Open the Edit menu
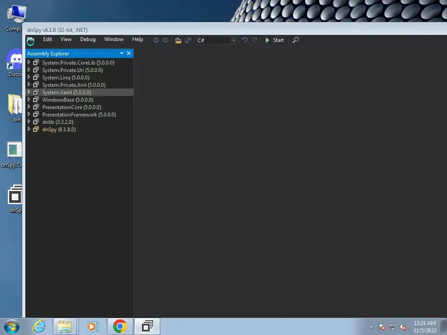The height and width of the screenshot is (335, 447). click(47, 39)
